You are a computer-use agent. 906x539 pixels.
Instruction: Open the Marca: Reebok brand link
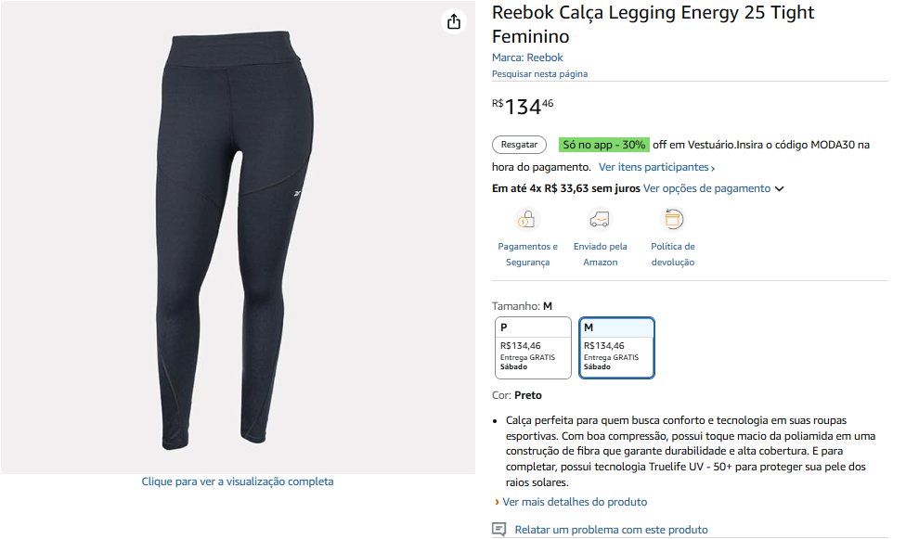(x=527, y=58)
